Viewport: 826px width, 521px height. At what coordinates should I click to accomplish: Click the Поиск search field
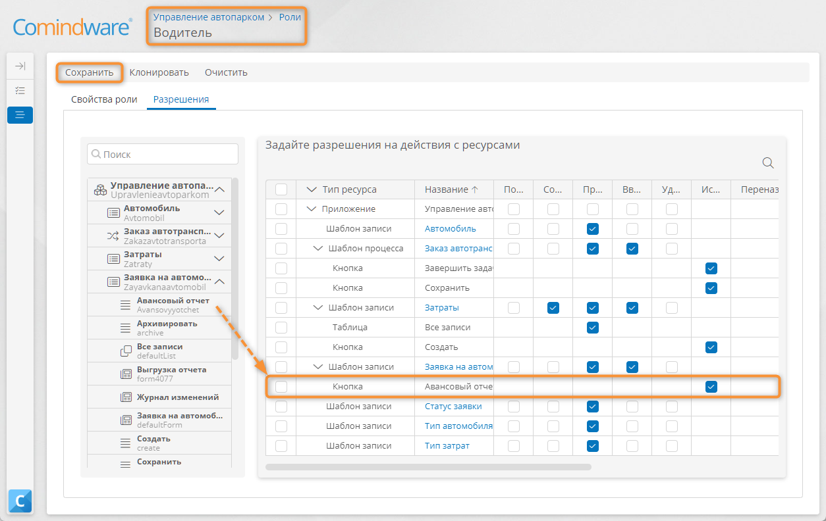(163, 154)
